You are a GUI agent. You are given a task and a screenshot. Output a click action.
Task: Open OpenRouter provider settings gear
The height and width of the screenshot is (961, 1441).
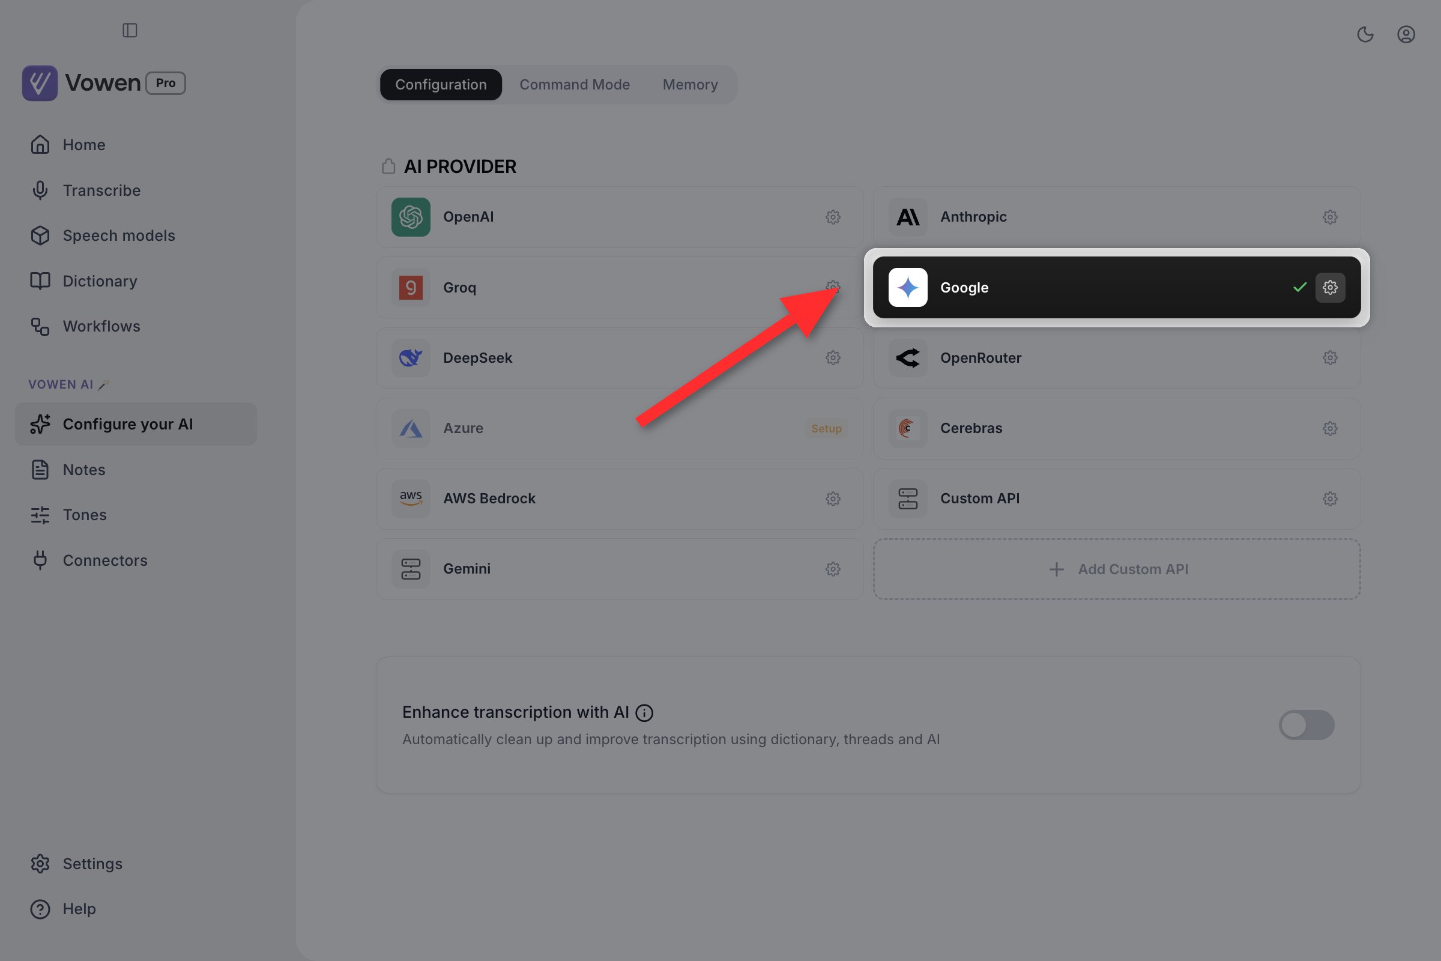point(1329,358)
